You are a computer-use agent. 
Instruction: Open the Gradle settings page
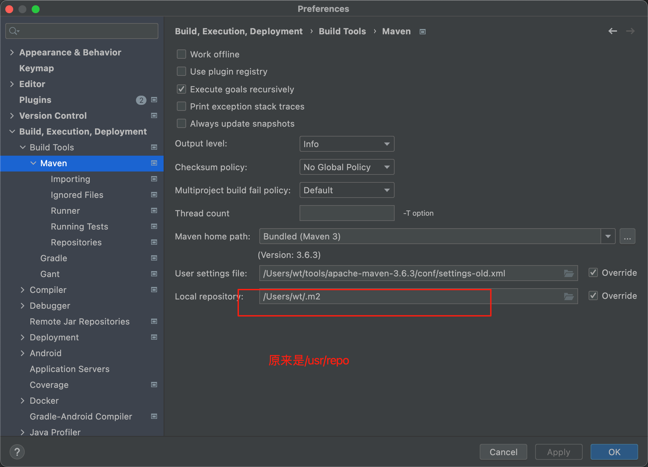point(53,258)
